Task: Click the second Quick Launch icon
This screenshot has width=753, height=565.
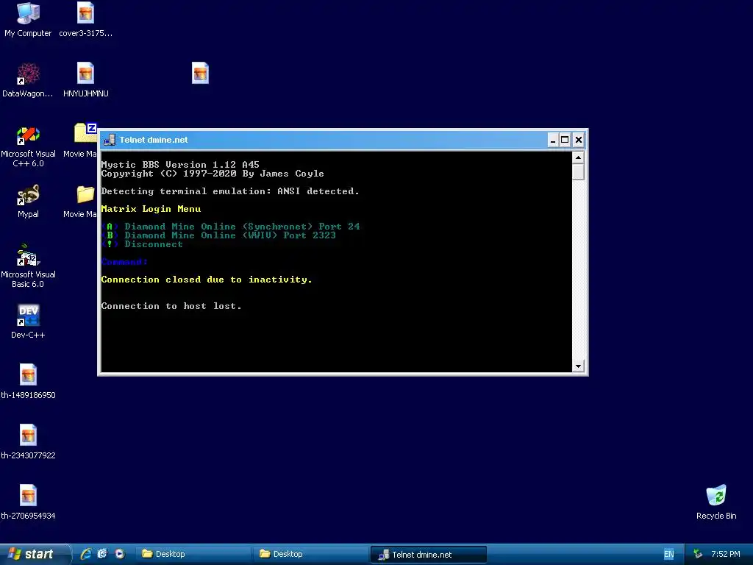Action: pyautogui.click(x=102, y=554)
